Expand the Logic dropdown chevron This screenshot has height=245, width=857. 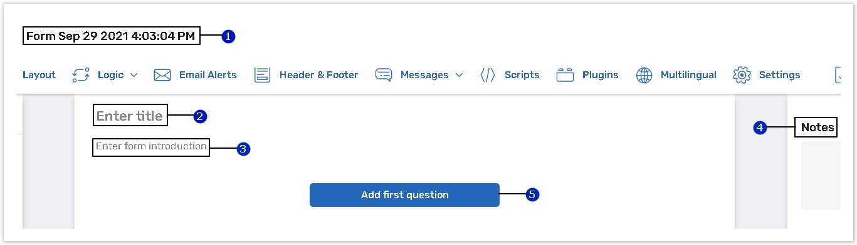[134, 75]
